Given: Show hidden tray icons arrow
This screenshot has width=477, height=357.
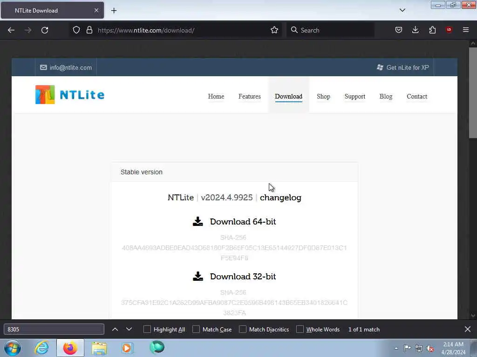Looking at the screenshot, I should 396,348.
